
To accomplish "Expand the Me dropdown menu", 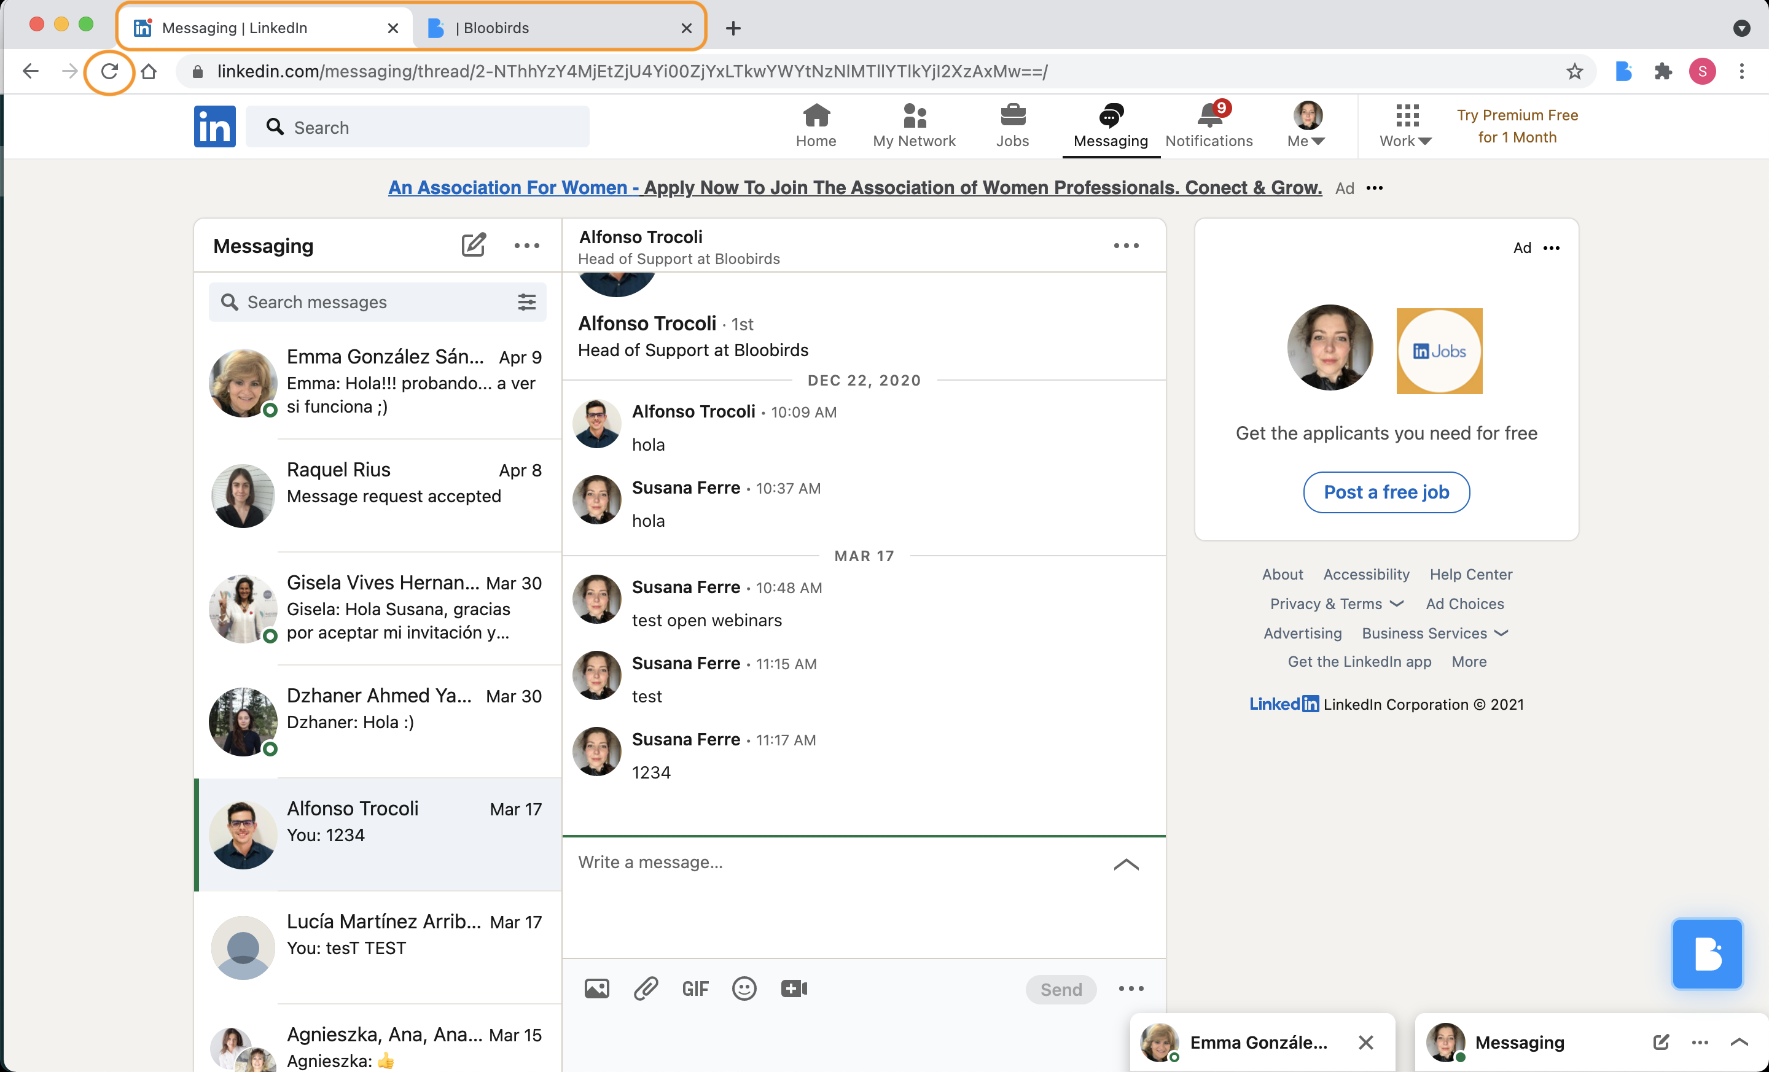I will pyautogui.click(x=1306, y=126).
